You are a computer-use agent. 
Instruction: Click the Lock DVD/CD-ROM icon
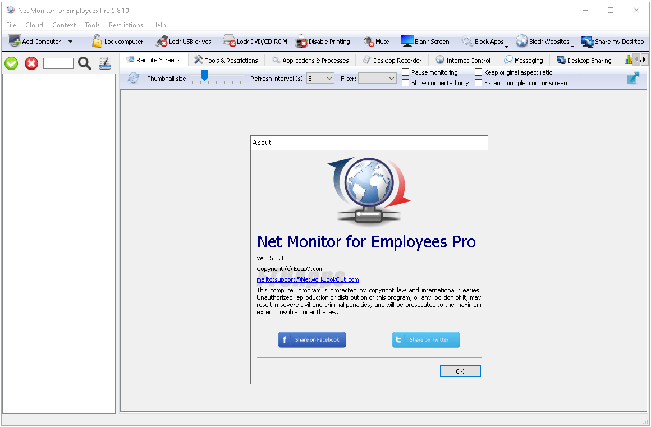click(229, 40)
